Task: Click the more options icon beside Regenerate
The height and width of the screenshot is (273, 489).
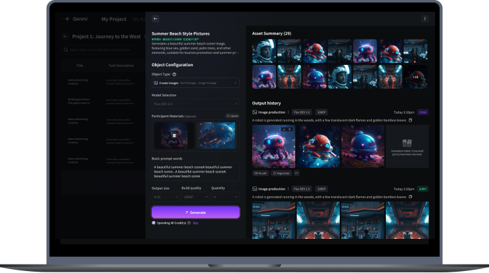Action: click(x=296, y=173)
